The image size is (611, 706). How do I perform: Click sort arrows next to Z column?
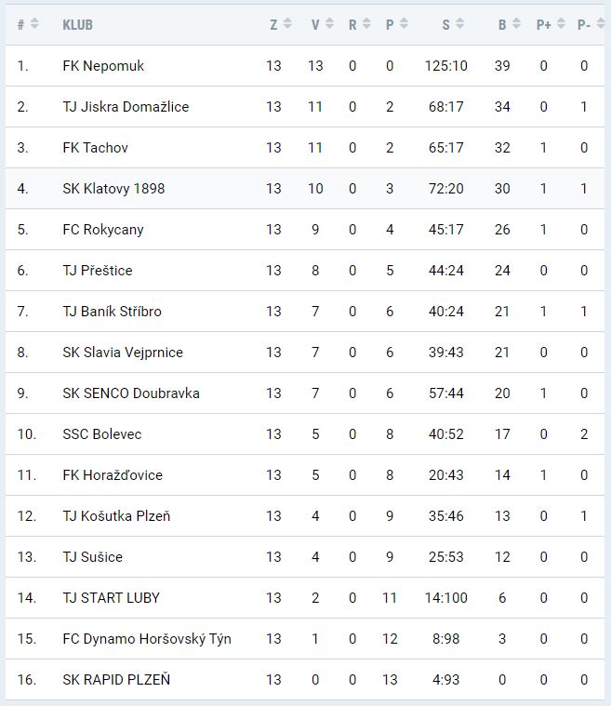tap(287, 25)
